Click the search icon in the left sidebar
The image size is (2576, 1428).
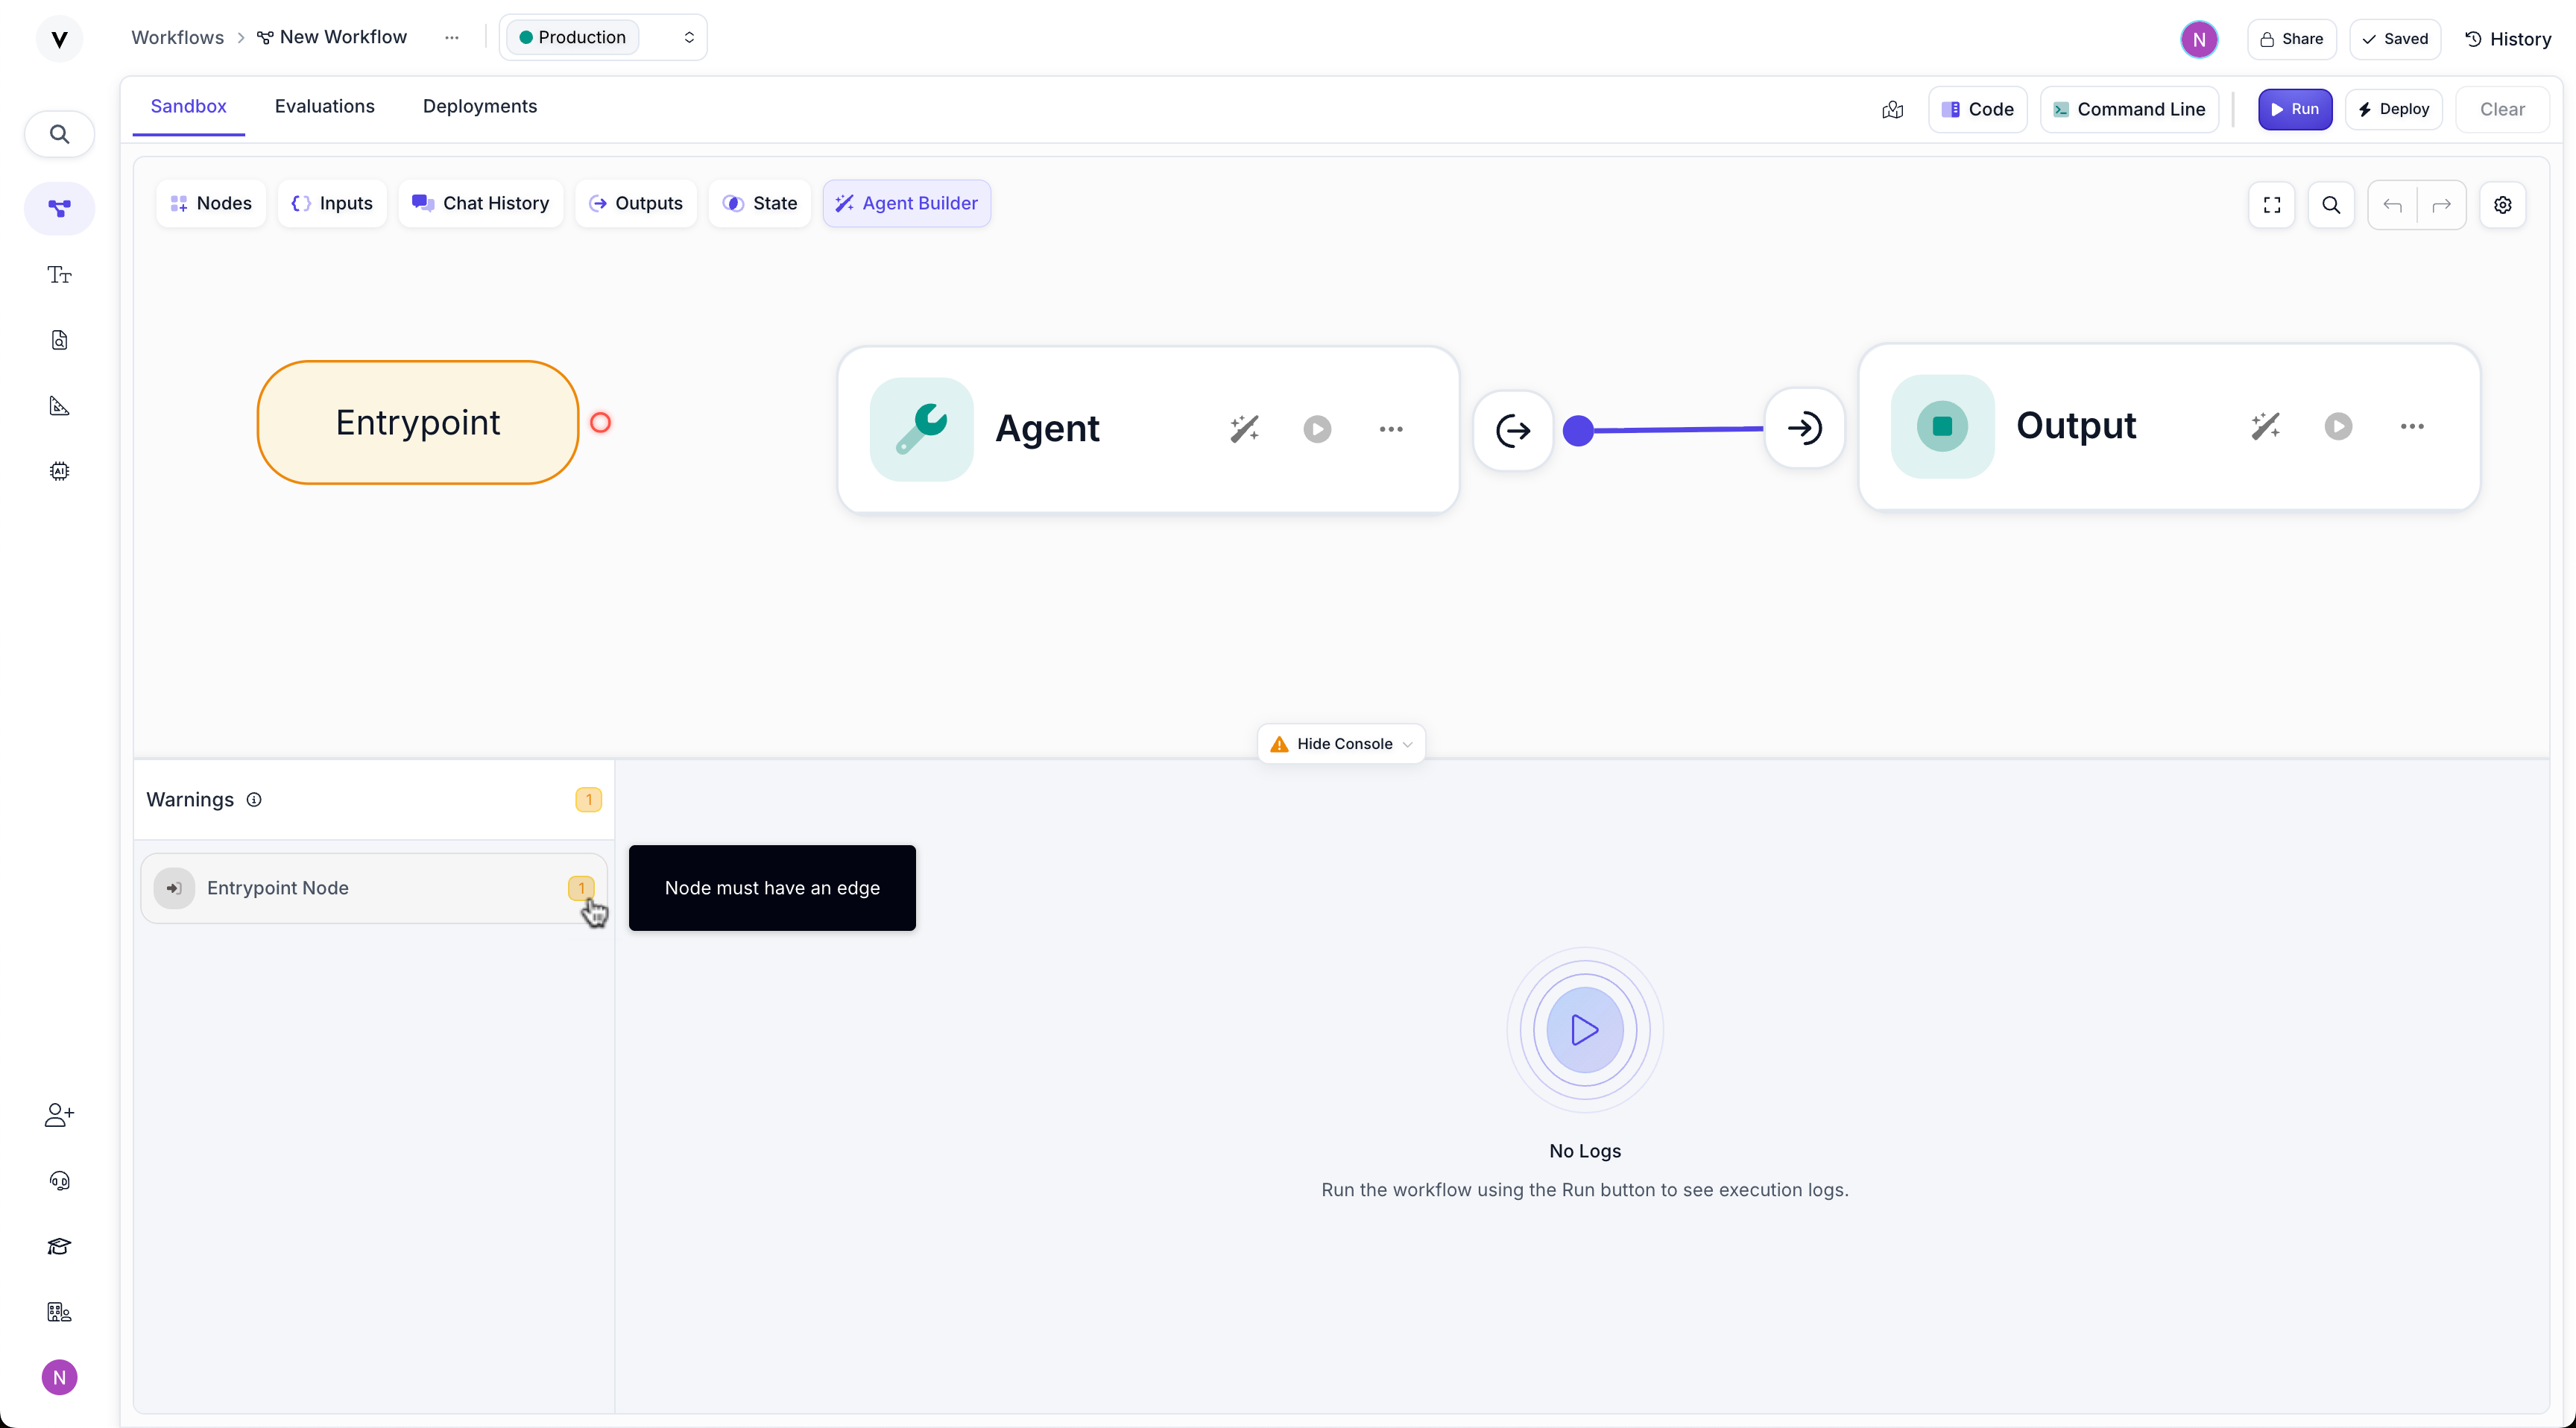59,134
